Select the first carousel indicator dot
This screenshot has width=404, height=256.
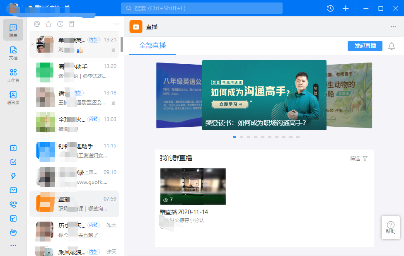tap(235, 137)
